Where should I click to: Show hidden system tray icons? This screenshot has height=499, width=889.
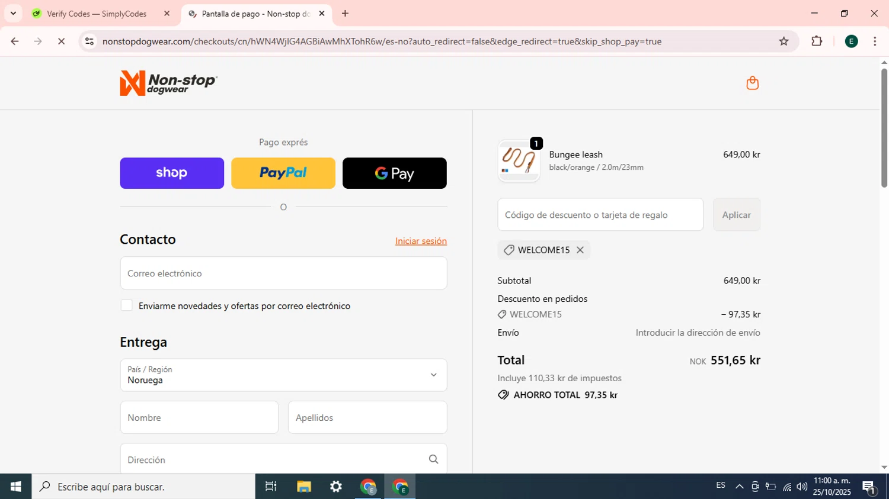coord(739,487)
